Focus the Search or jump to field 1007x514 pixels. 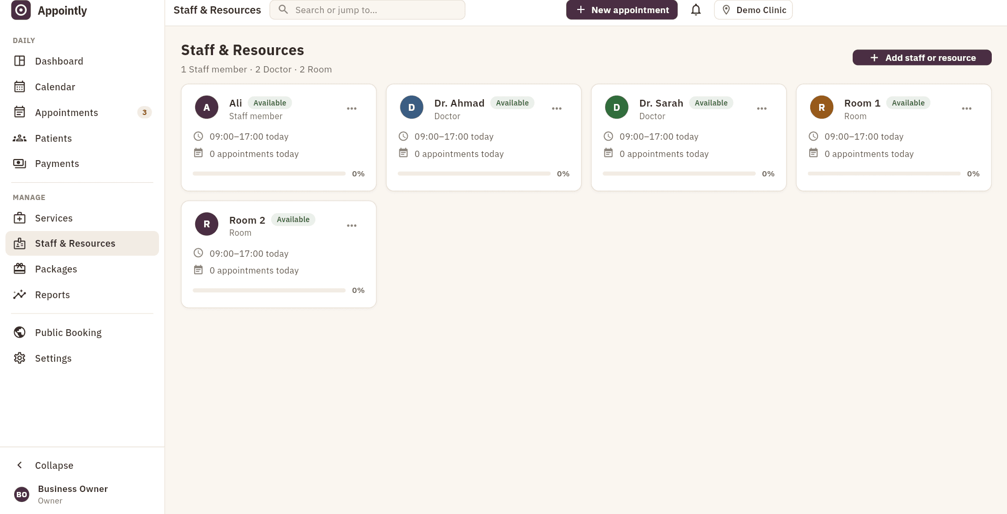[367, 10]
